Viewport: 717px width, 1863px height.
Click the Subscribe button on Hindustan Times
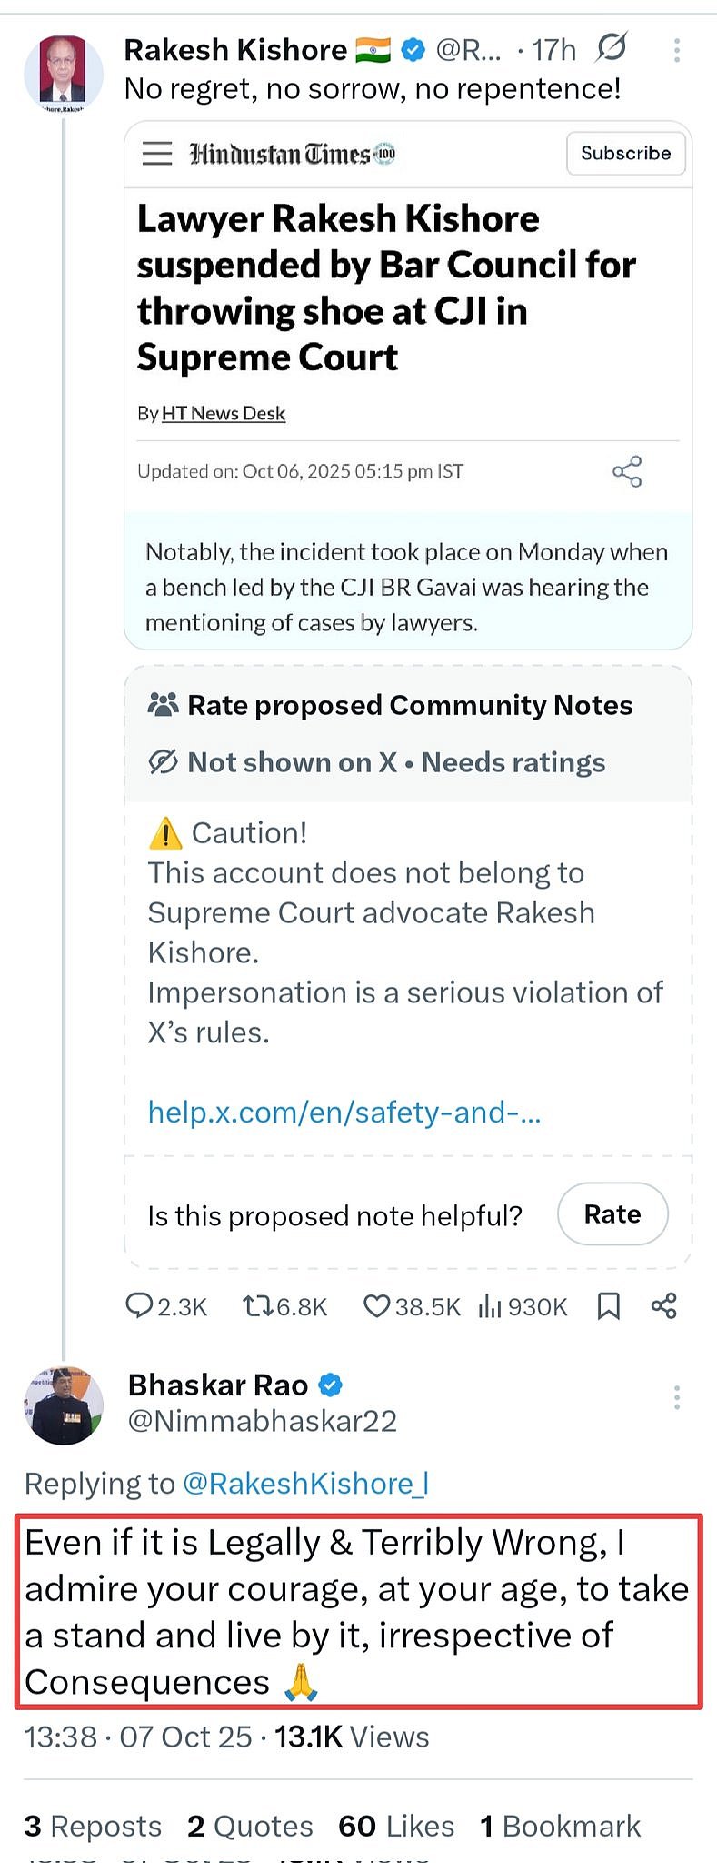625,153
